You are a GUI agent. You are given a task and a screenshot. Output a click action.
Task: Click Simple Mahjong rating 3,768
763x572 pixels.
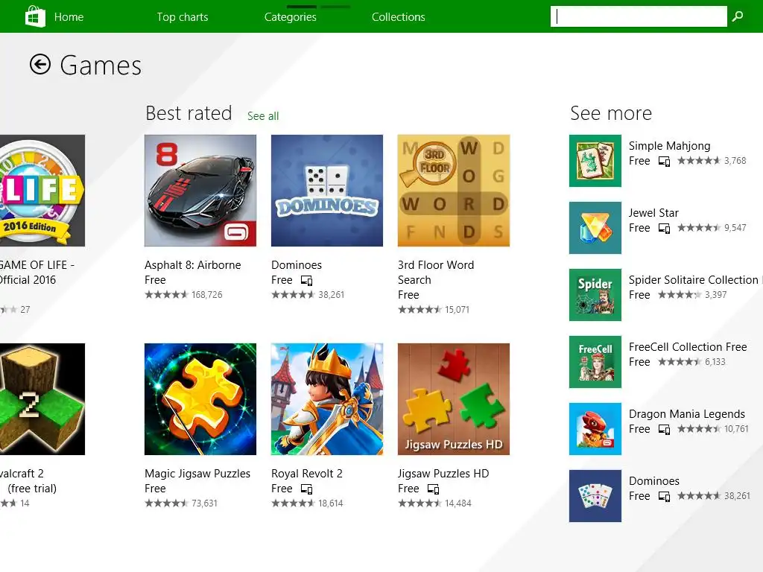712,161
